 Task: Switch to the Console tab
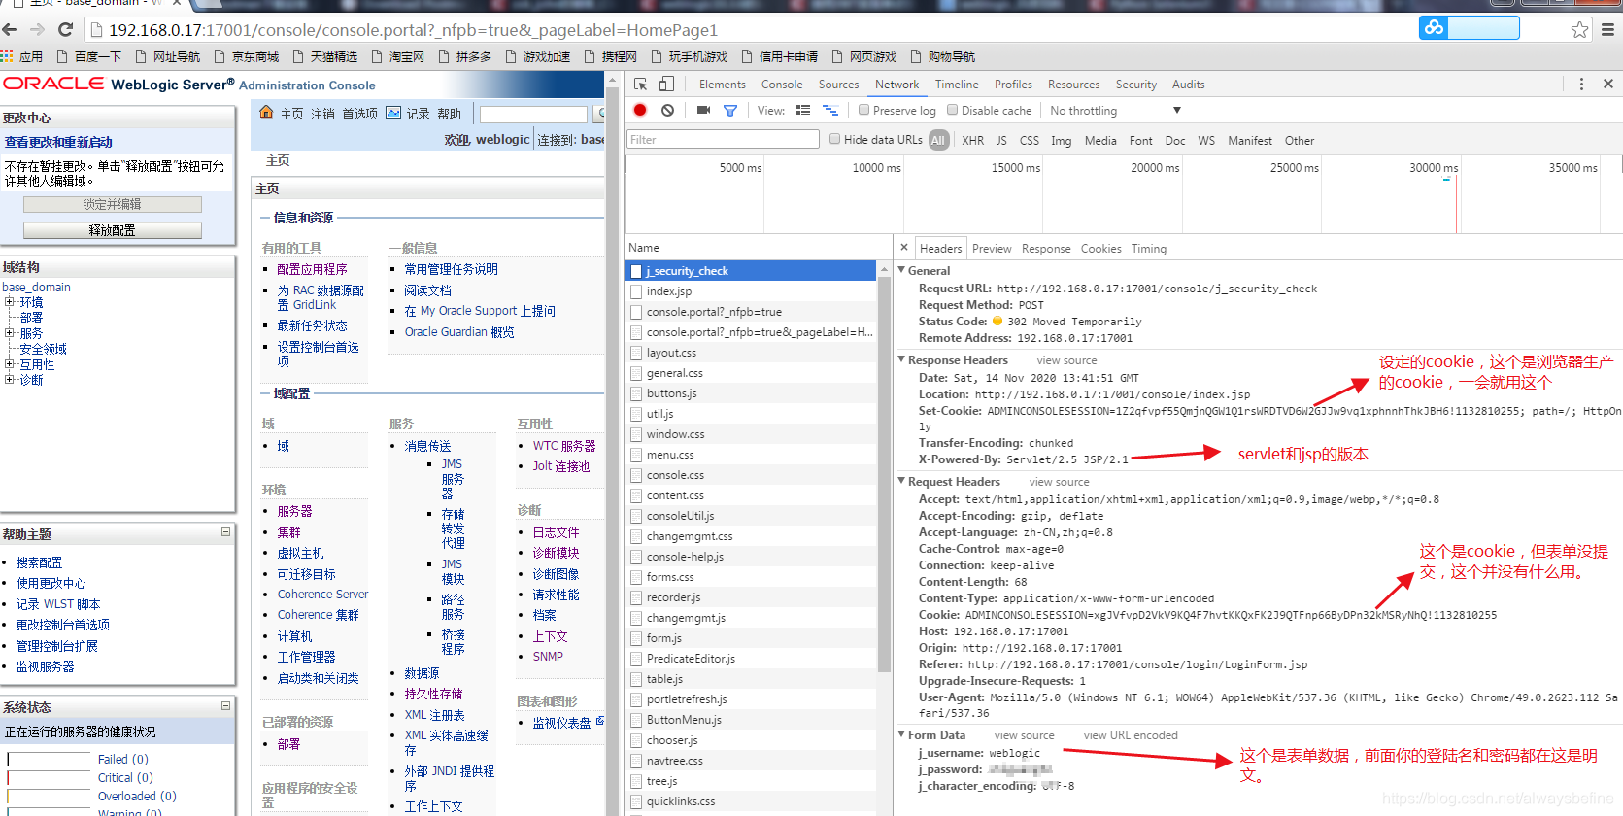click(x=782, y=85)
